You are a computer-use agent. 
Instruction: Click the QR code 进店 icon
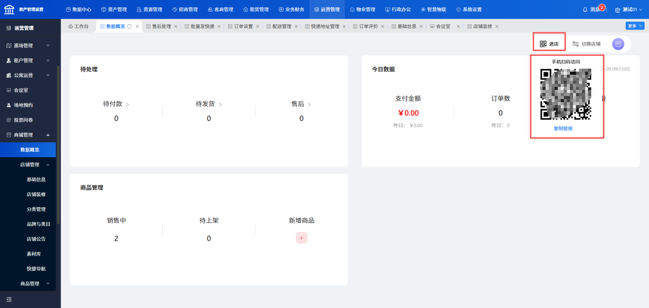(543, 44)
